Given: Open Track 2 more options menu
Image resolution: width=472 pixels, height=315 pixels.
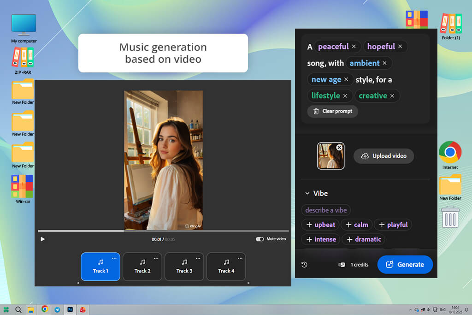Looking at the screenshot, I should click(156, 258).
